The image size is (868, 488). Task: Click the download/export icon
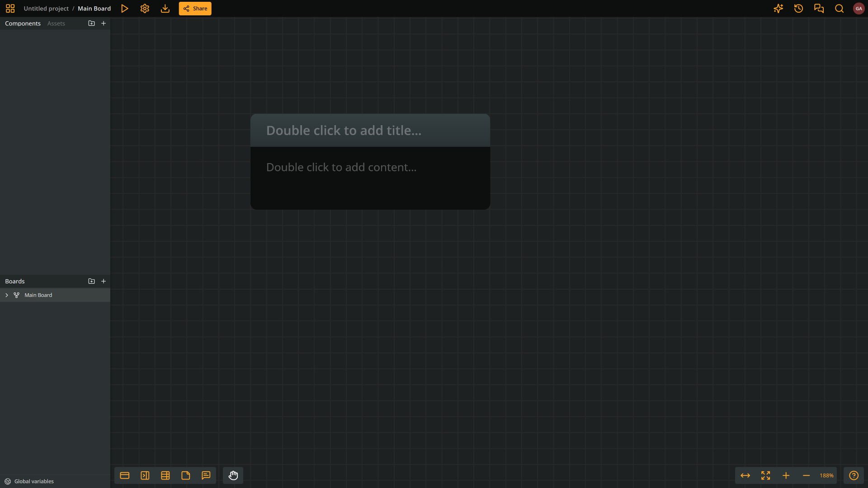point(165,9)
